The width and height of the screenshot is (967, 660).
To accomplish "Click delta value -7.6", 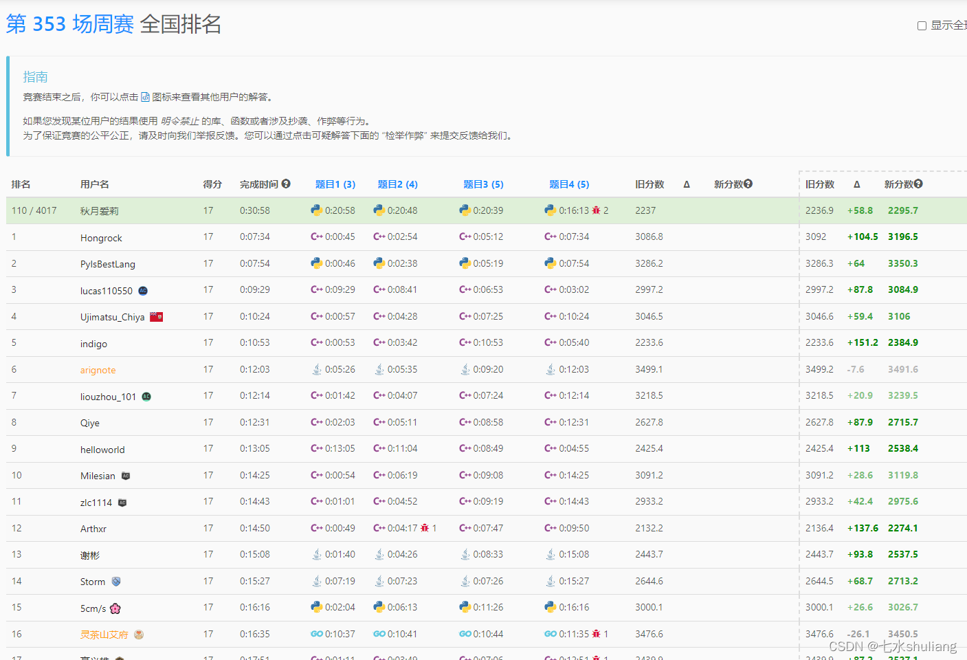I will coord(856,369).
